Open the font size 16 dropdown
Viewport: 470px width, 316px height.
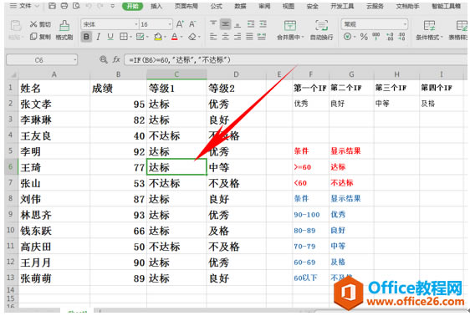click(x=170, y=24)
